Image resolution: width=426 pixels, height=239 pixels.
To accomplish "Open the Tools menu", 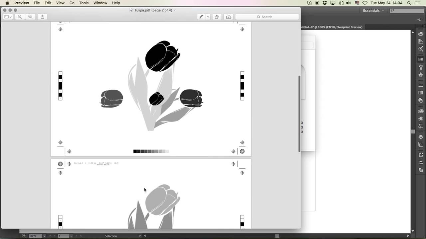I will click(84, 3).
